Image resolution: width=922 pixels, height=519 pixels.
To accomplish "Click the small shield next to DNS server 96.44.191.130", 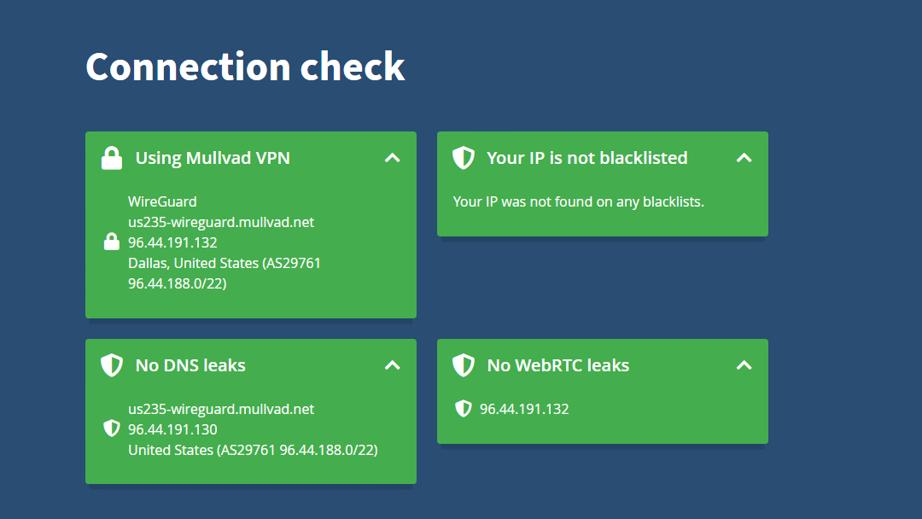I will point(112,429).
